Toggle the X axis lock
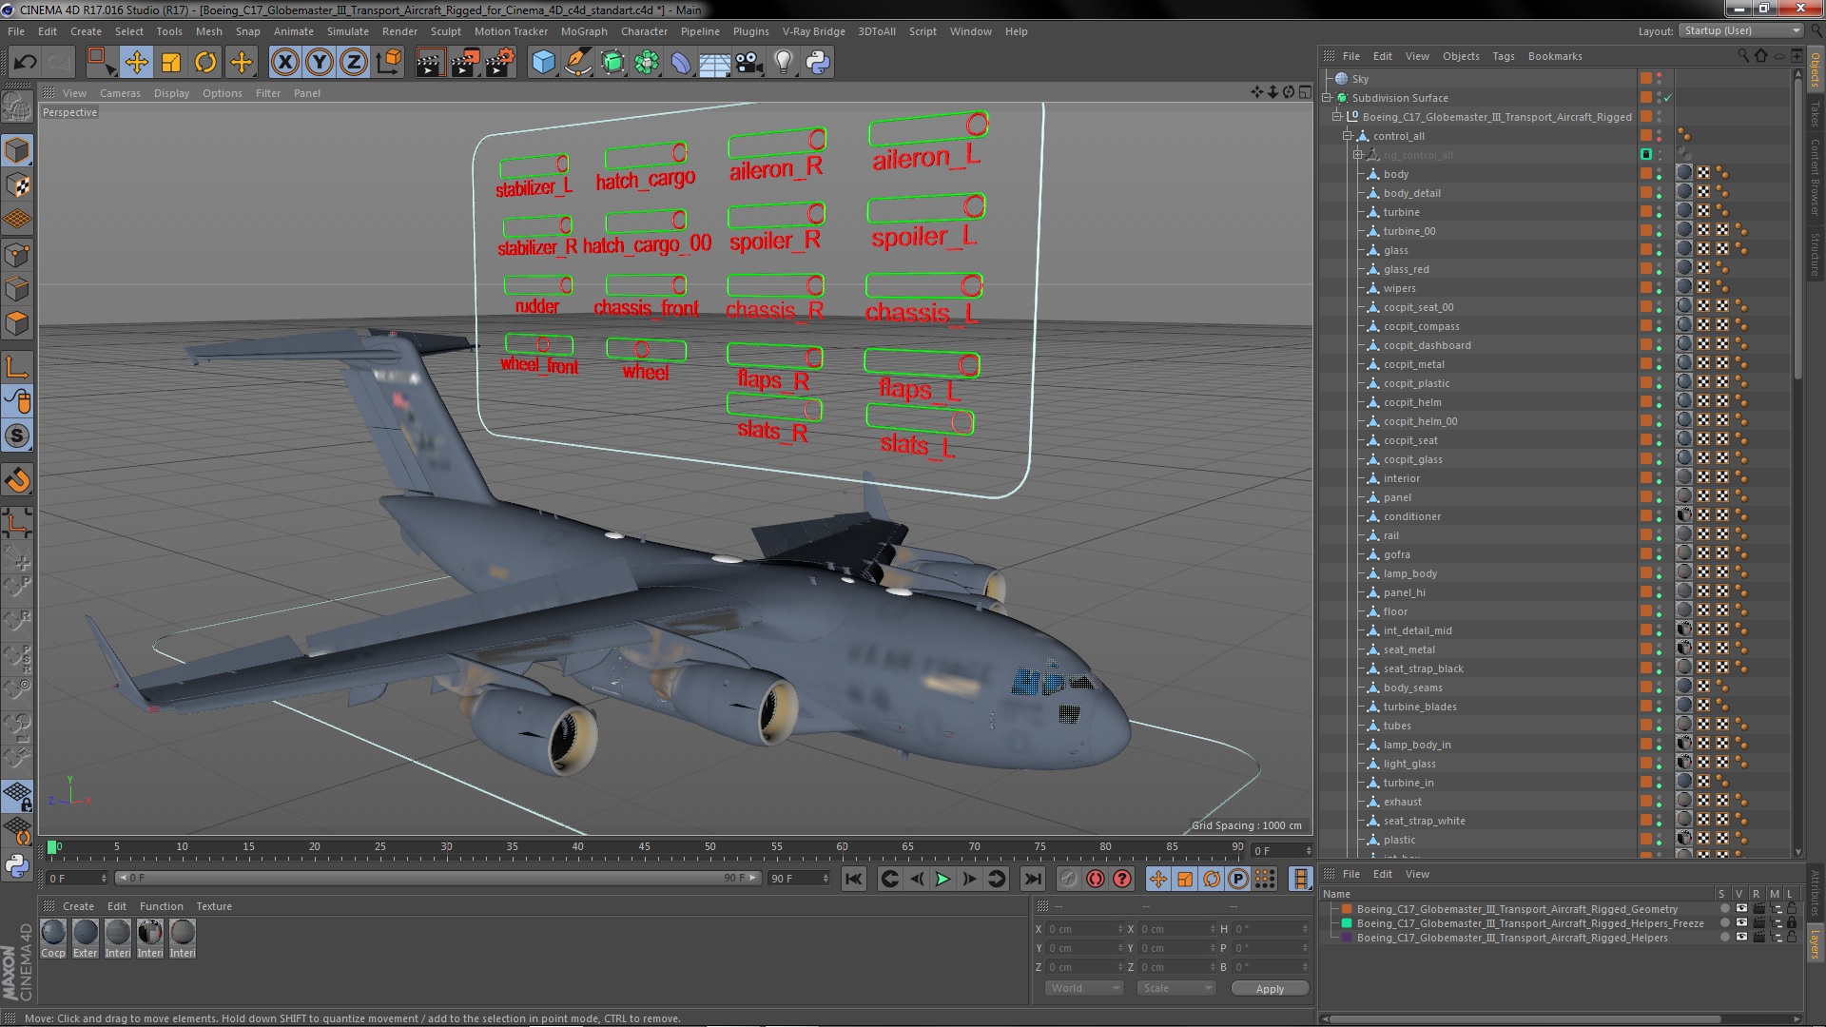Screen dimensions: 1826x1027 click(284, 63)
